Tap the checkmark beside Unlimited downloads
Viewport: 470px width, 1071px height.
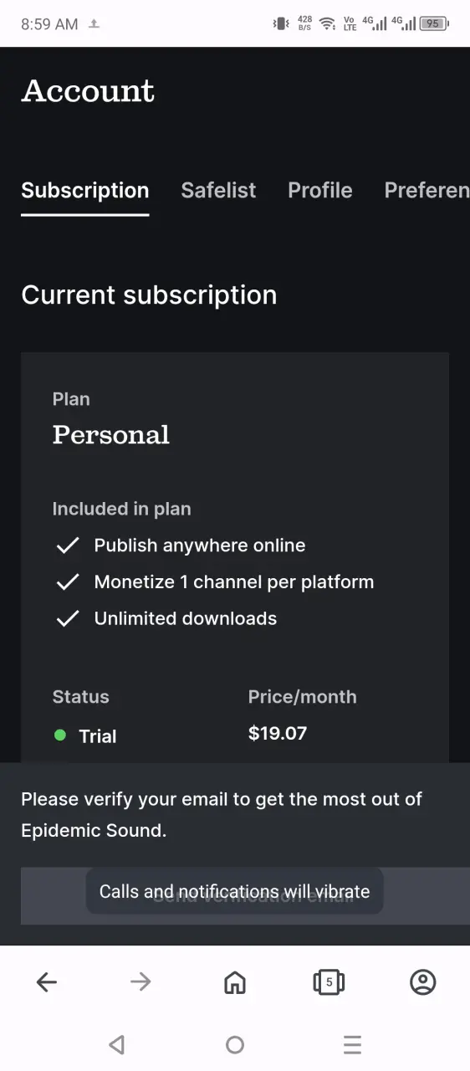pos(67,618)
